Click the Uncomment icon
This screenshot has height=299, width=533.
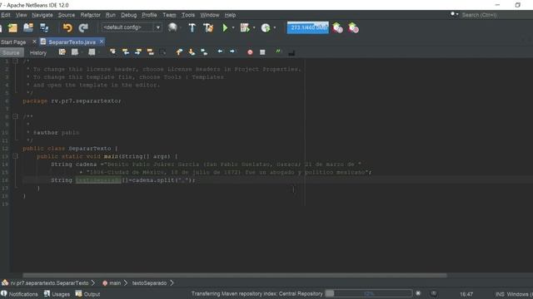(x=291, y=52)
